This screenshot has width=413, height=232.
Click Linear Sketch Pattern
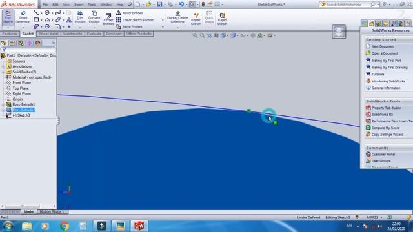pos(135,20)
